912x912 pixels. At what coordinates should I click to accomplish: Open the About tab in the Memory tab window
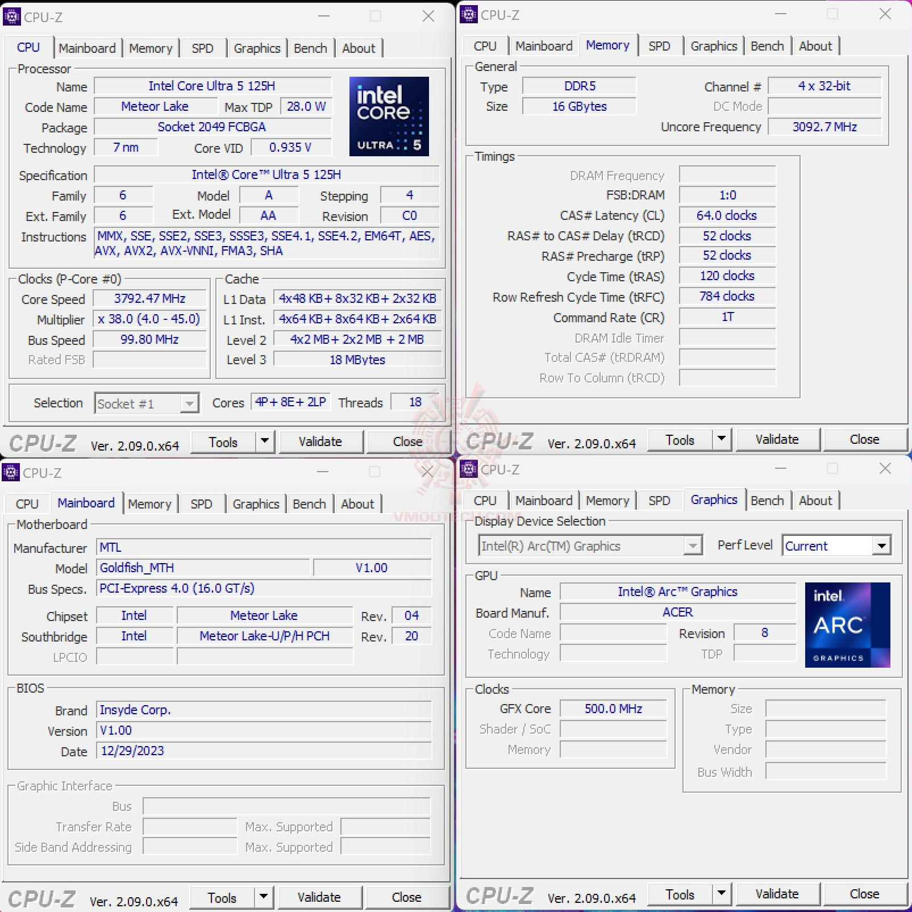(x=815, y=46)
